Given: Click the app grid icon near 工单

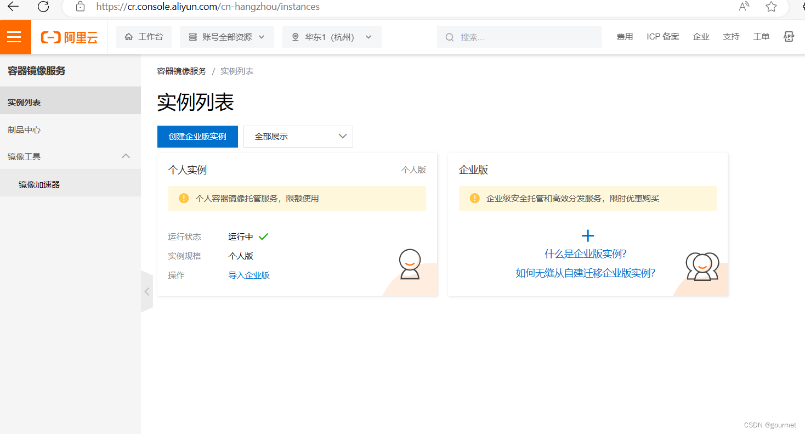Looking at the screenshot, I should (789, 36).
